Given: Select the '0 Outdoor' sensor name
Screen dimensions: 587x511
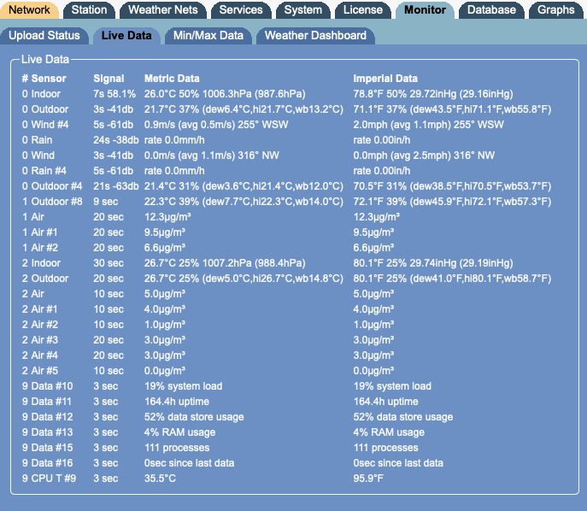Looking at the screenshot, I should tap(45, 109).
